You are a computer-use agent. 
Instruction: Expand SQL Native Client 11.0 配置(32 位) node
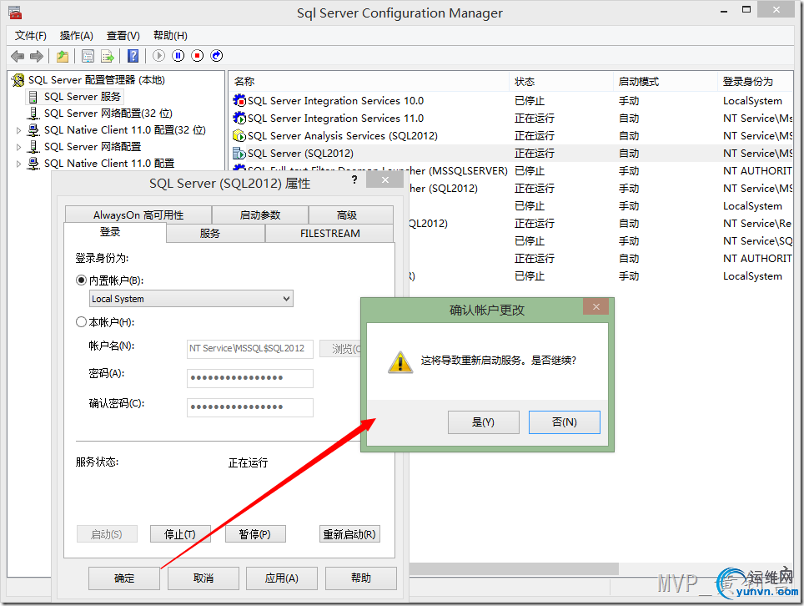(18, 130)
